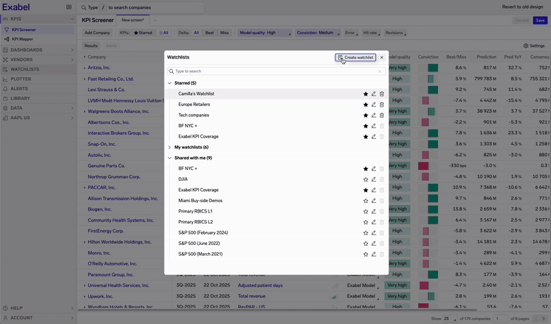Open the Aritzia, Inc. company link

(98, 67)
